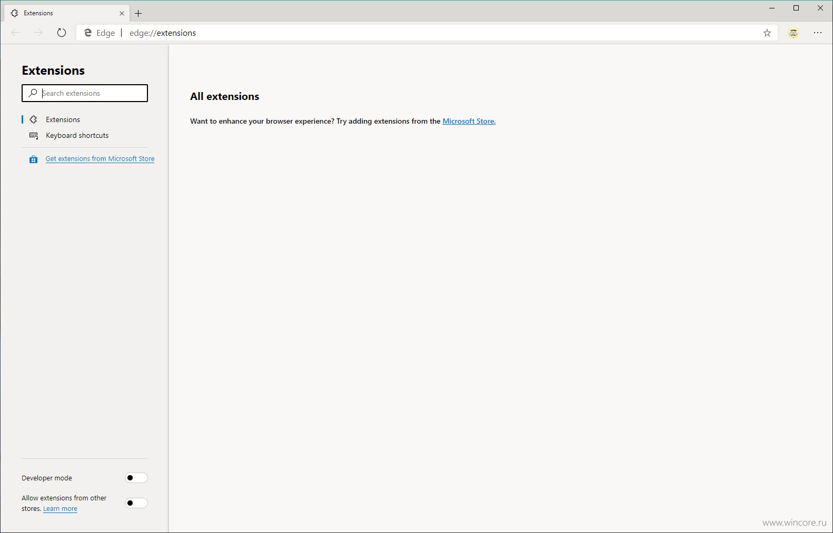This screenshot has height=533, width=833.
Task: Focus the Search extensions field
Action: 85,93
